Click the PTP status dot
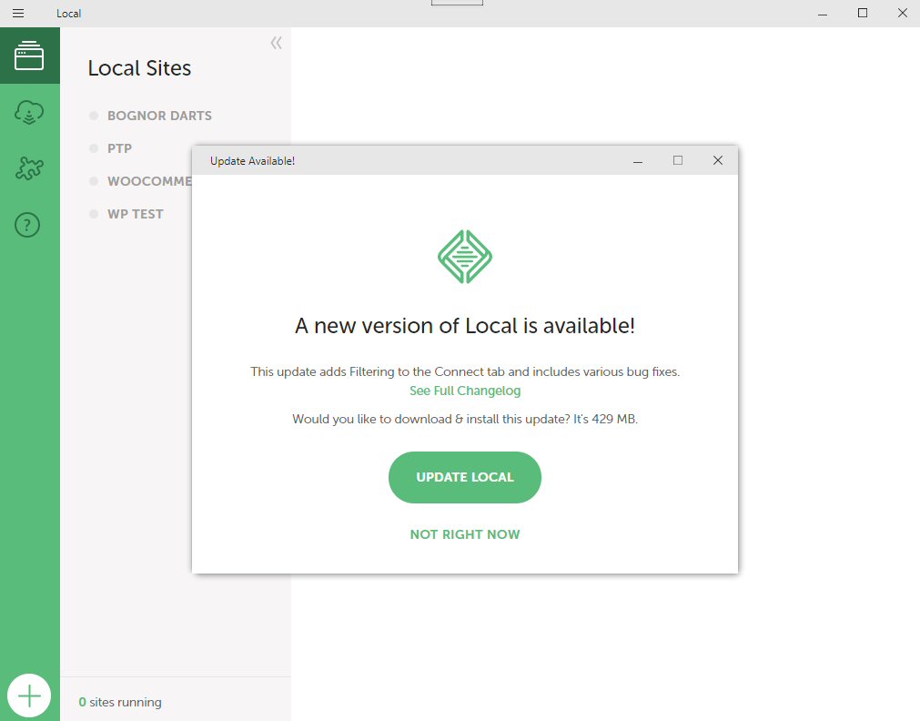The image size is (920, 721). pos(94,148)
